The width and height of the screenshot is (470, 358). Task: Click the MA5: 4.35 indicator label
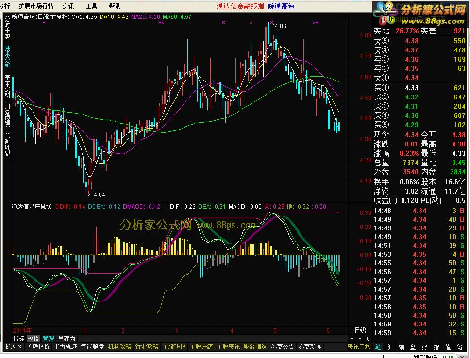click(84, 17)
